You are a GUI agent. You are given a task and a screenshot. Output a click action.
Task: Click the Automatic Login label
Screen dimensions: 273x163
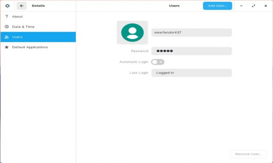[134, 62]
